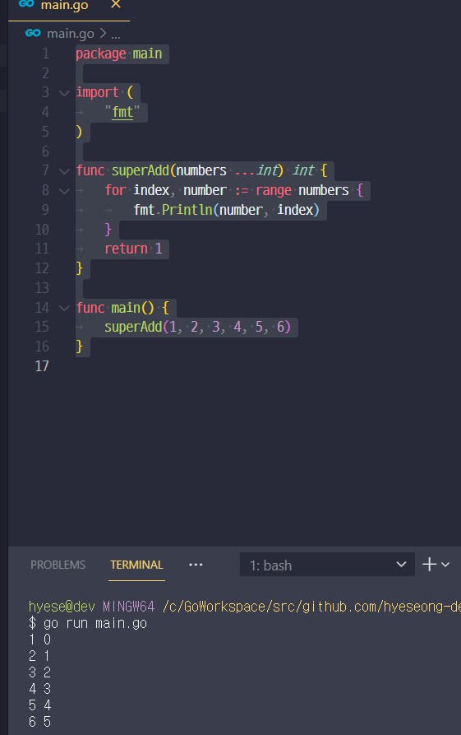The height and width of the screenshot is (735, 461).
Task: Collapse the main function fold chevron
Action: coord(64,308)
